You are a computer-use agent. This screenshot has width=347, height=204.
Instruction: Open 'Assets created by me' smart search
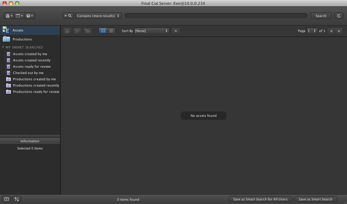[30, 54]
